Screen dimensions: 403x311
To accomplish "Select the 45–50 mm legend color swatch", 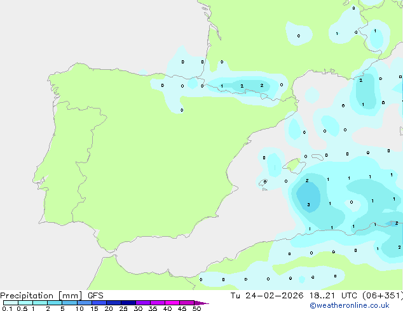I will [187, 303].
